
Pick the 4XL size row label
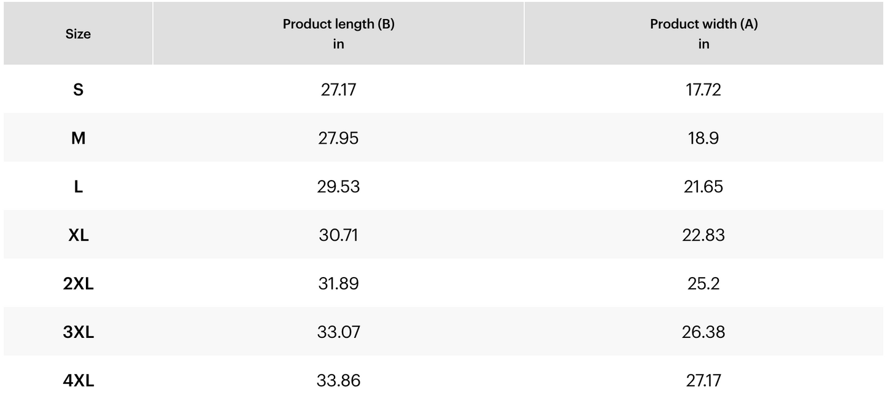click(x=78, y=381)
